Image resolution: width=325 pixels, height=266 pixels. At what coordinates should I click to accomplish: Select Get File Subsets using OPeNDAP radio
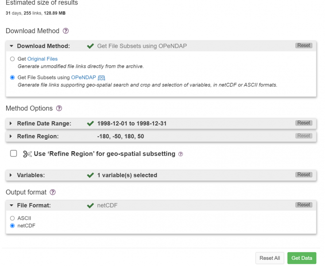tap(12, 78)
